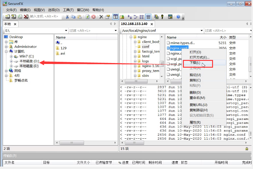Click the Refresh toolbar icon
The image size is (253, 169).
point(88,17)
